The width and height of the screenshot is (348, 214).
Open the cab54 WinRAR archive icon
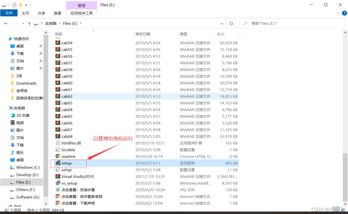(58, 43)
